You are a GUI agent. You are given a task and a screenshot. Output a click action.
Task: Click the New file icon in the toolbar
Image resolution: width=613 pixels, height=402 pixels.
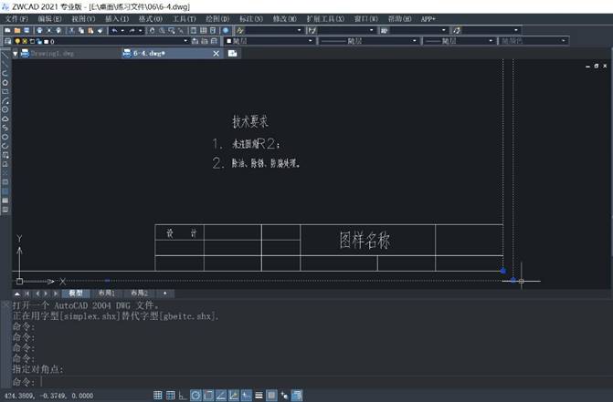pyautogui.click(x=6, y=30)
